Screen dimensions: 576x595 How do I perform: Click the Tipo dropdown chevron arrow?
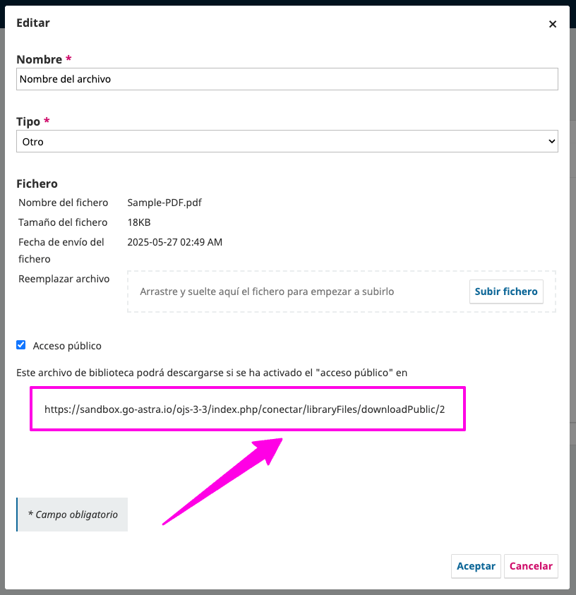click(551, 141)
